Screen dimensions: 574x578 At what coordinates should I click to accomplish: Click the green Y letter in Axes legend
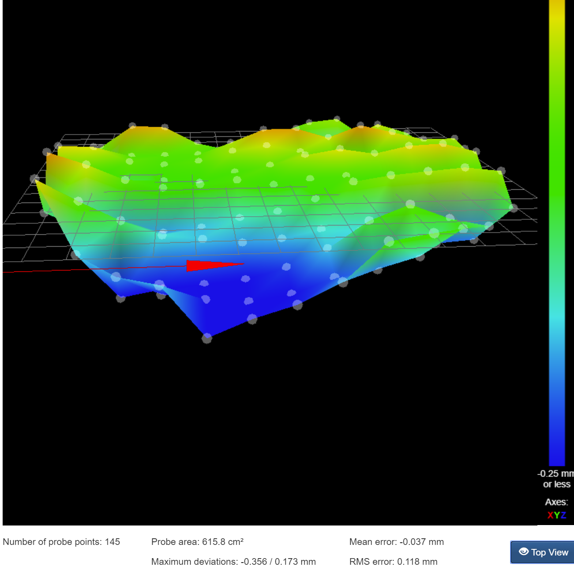tap(557, 515)
